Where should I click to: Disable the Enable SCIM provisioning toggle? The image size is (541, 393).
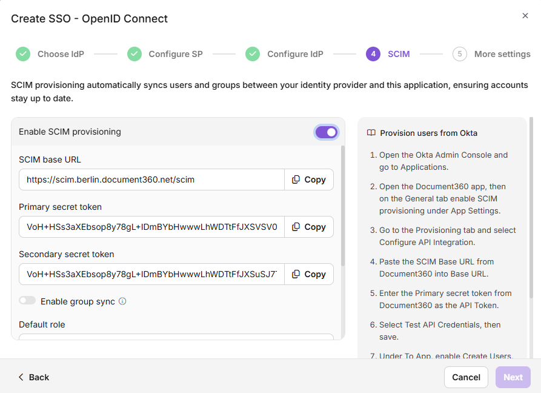pos(326,132)
